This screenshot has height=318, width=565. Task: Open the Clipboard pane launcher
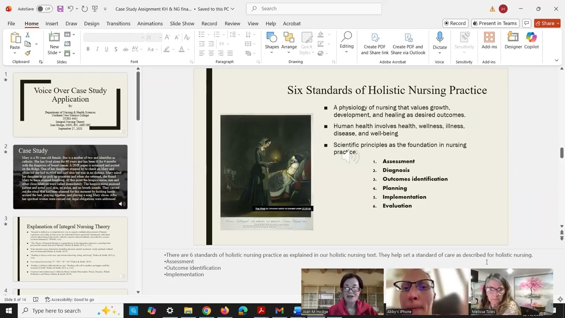41,62
